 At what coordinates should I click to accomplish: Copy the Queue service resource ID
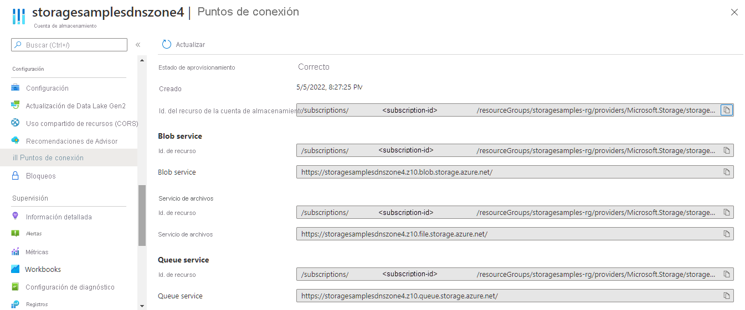click(727, 274)
